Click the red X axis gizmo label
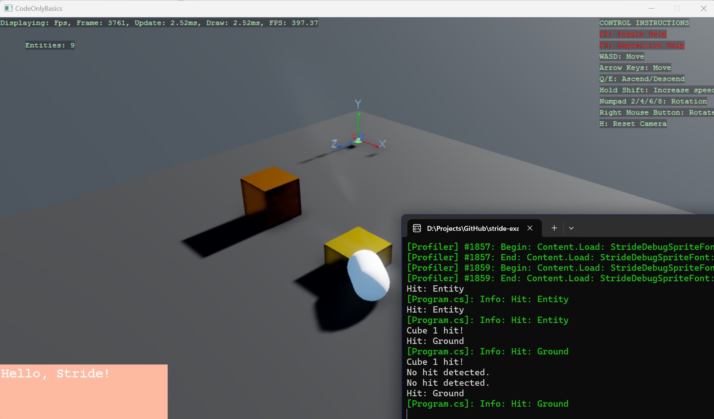Viewport: 714px width, 419px height. (x=382, y=144)
